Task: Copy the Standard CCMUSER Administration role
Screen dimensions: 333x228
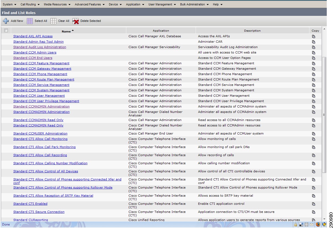Action: click(x=313, y=134)
